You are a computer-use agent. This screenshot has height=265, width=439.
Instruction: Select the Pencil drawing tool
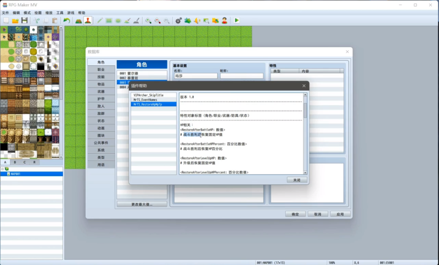click(100, 20)
